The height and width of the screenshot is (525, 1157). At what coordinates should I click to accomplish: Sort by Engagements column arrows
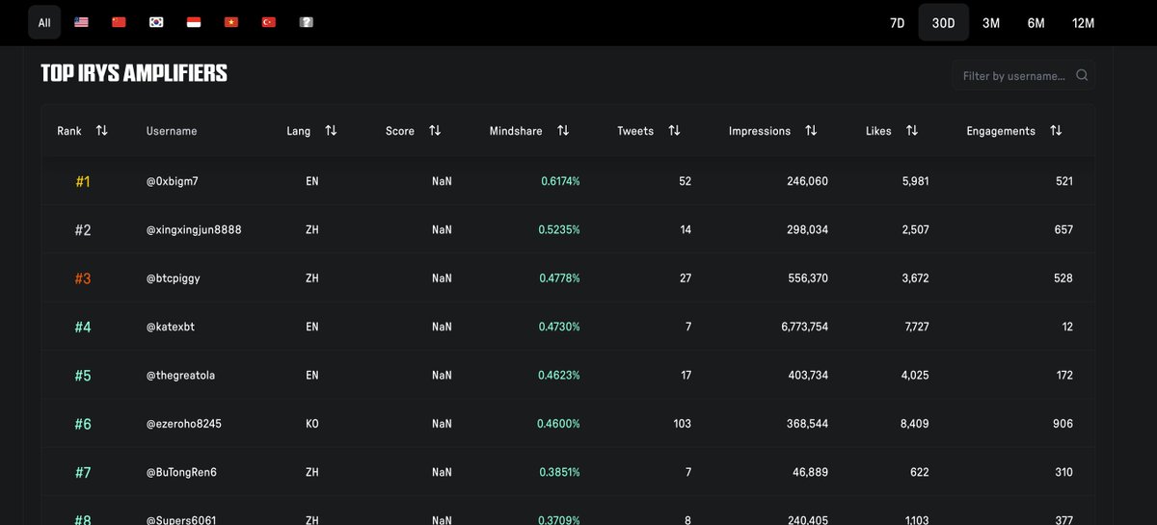1056,131
